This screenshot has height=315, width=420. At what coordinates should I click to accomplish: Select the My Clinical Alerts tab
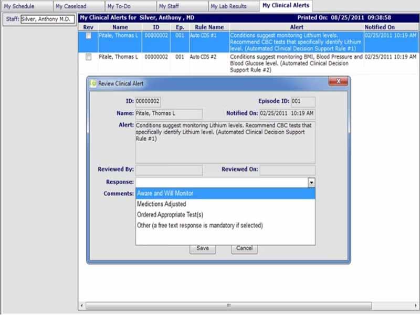286,6
